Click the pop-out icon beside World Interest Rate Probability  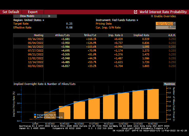tap(136, 12)
